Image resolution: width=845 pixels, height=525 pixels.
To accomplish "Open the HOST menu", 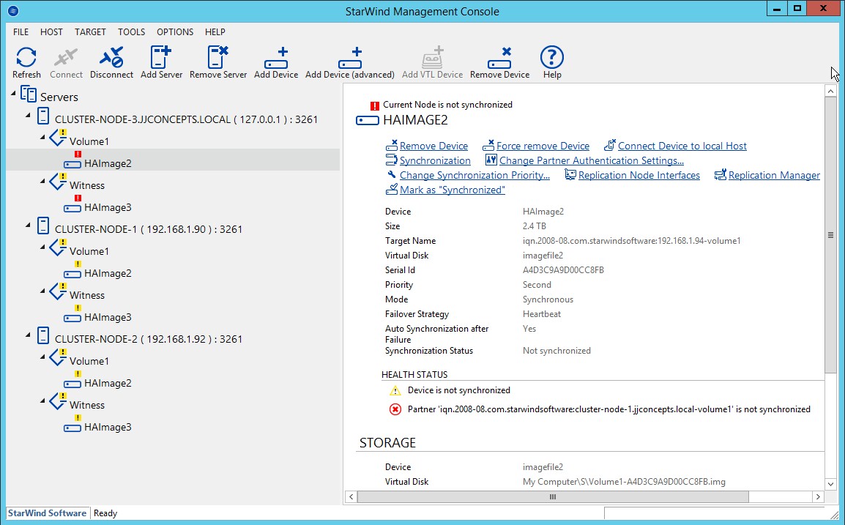I will pos(51,31).
